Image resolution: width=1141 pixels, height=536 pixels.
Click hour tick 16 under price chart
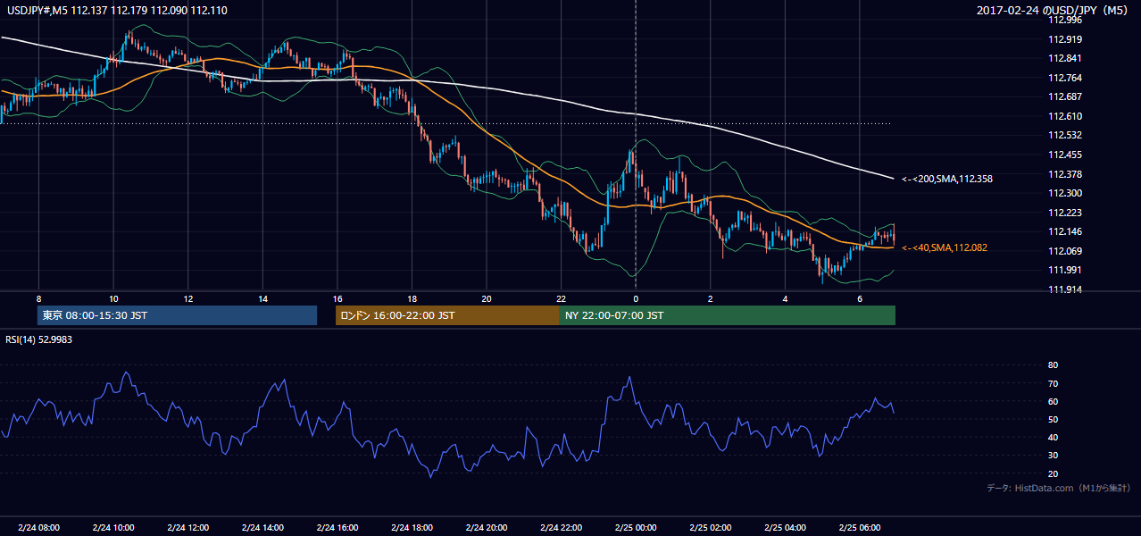click(337, 298)
